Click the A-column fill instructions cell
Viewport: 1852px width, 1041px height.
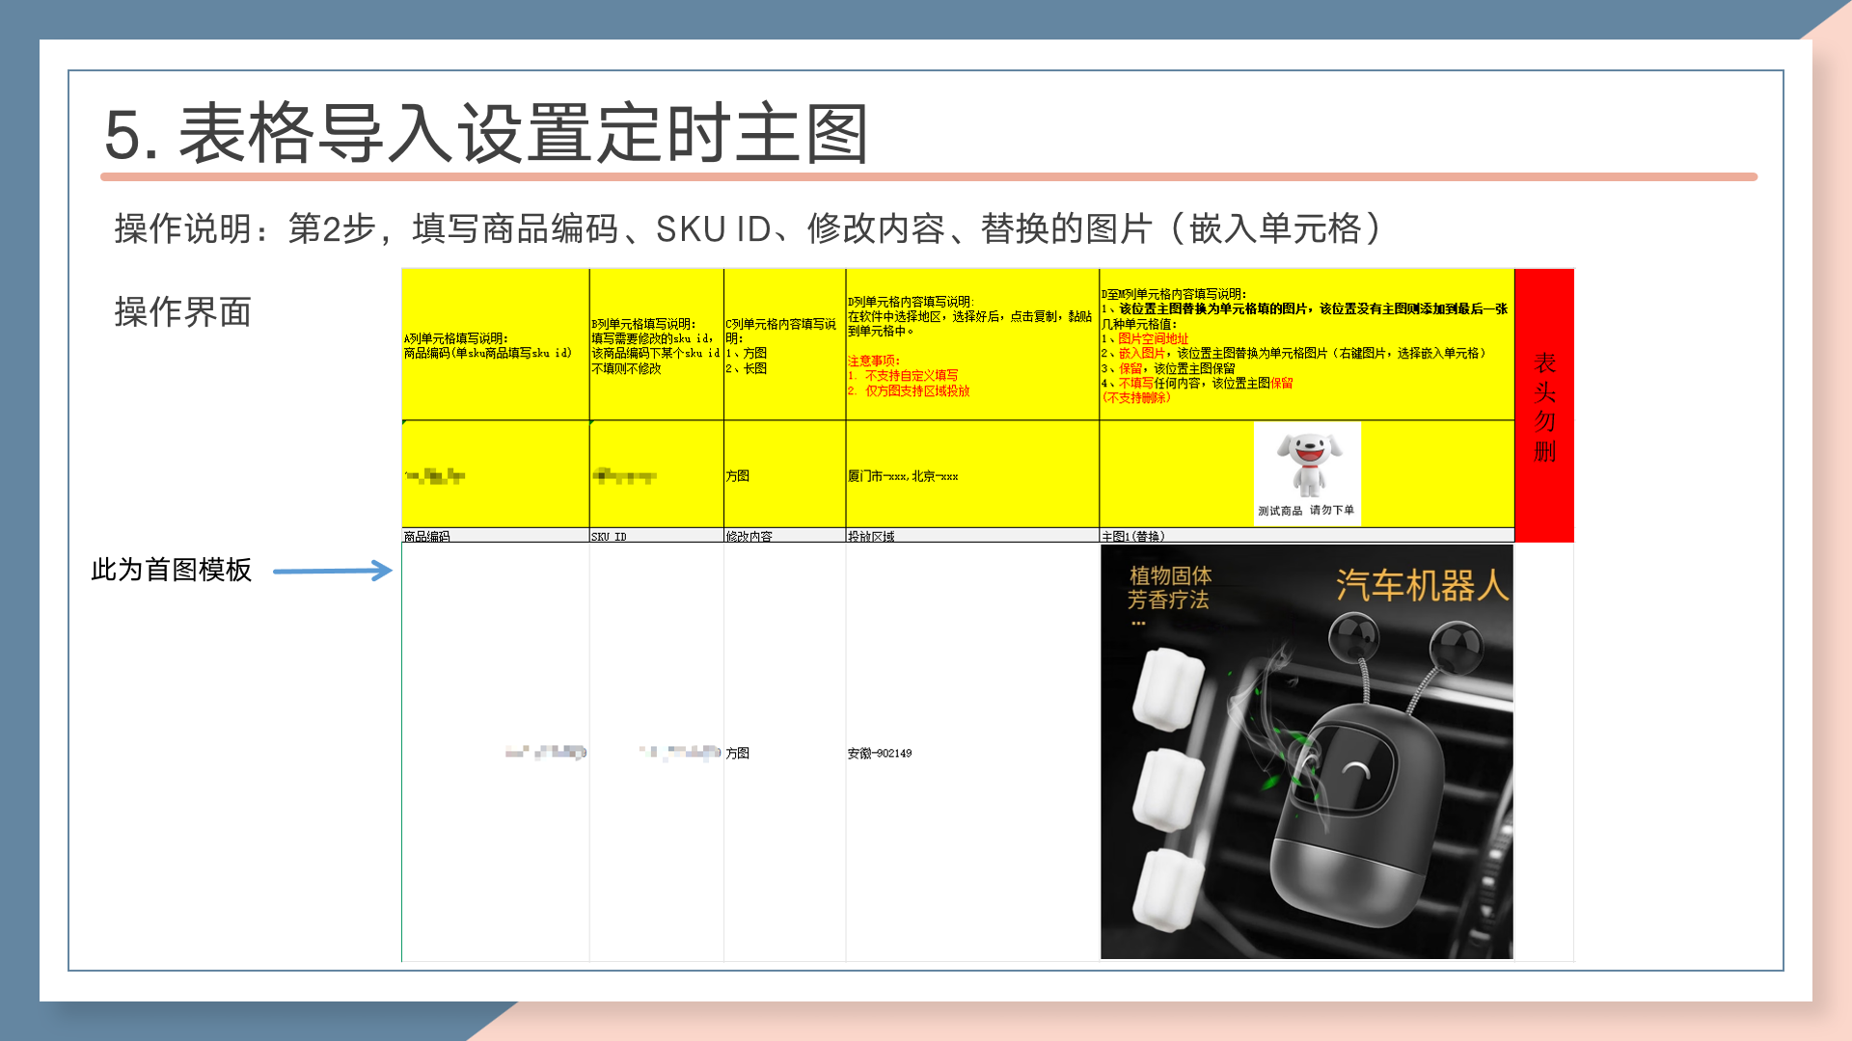488,346
